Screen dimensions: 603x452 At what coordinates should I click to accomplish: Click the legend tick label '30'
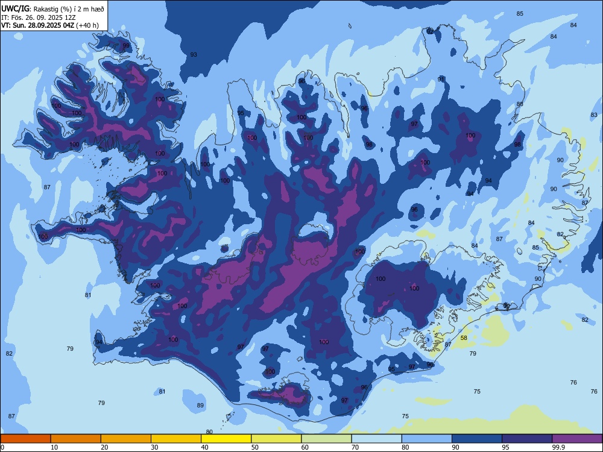coord(154,447)
